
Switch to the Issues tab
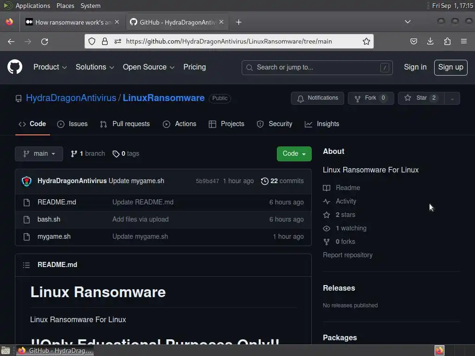[72, 124]
